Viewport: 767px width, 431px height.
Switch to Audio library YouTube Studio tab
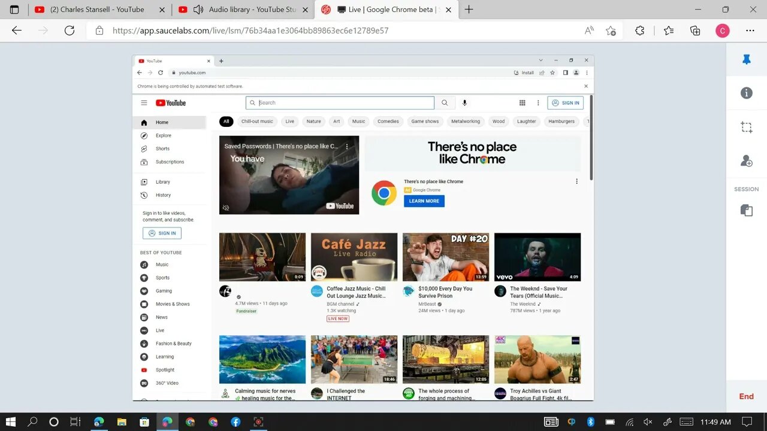tap(243, 10)
